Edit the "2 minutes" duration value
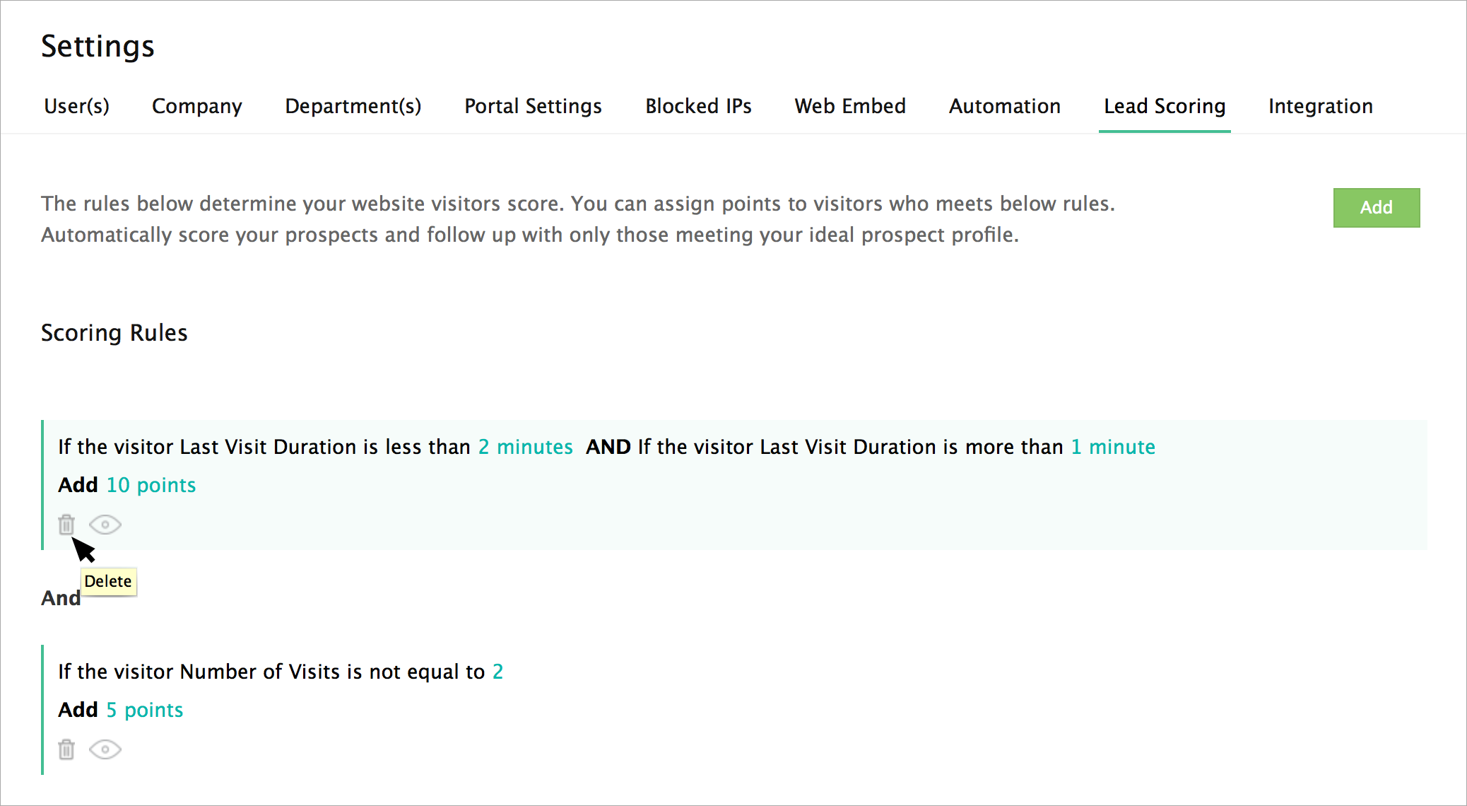The image size is (1467, 806). click(x=525, y=447)
